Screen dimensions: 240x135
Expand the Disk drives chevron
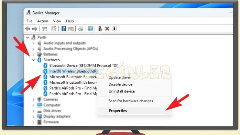[33, 111]
